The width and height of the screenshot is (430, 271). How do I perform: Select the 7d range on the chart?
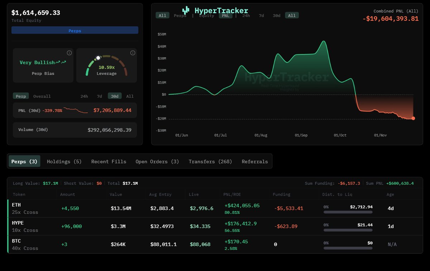tap(261, 16)
